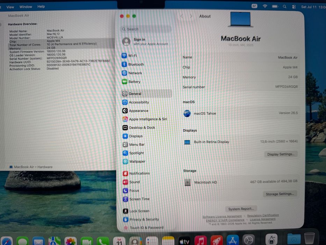The image size is (326, 245).
Task: Click the battery status icon in menu bar
Action: (x=275, y=6)
